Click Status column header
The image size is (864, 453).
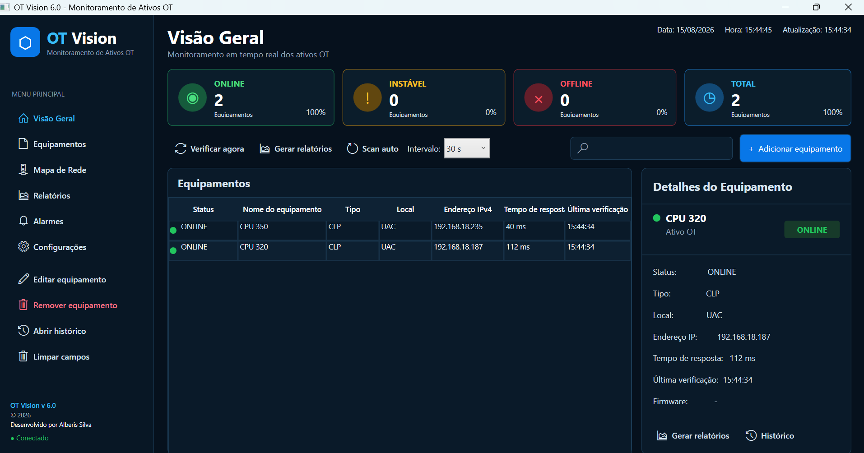[x=203, y=209]
